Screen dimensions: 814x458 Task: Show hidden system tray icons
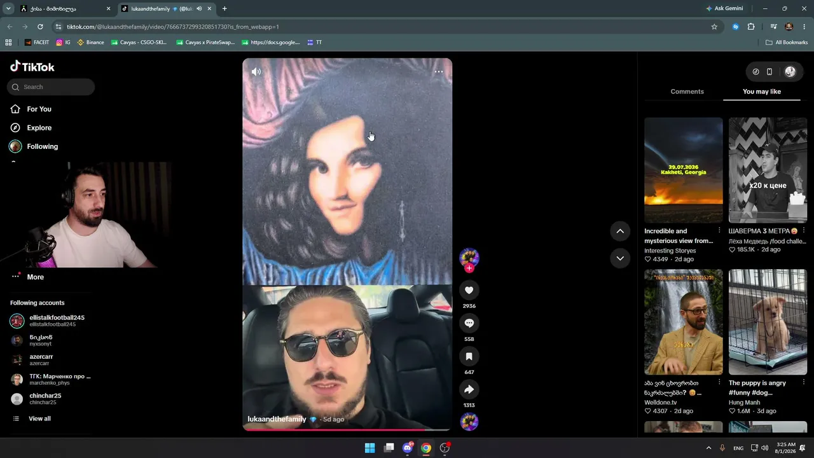[x=708, y=448]
